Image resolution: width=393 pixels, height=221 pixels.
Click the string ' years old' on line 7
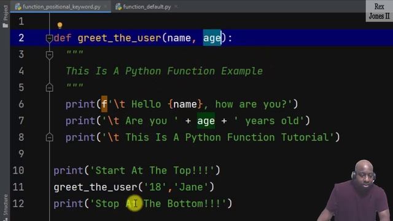[x=269, y=121]
